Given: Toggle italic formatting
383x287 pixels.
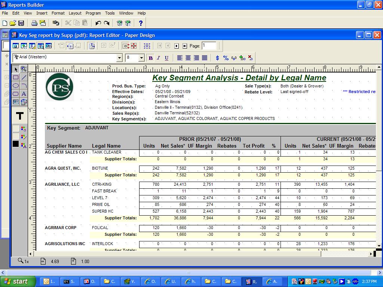Looking at the screenshot, I should click(157, 58).
